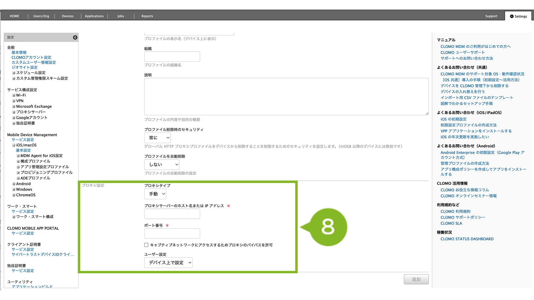Open the プロファイルを自動削除 dropdown
The width and height of the screenshot is (534, 300).
point(162,165)
